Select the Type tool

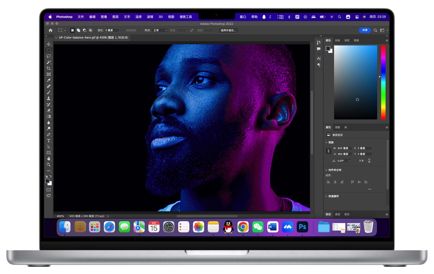48,140
